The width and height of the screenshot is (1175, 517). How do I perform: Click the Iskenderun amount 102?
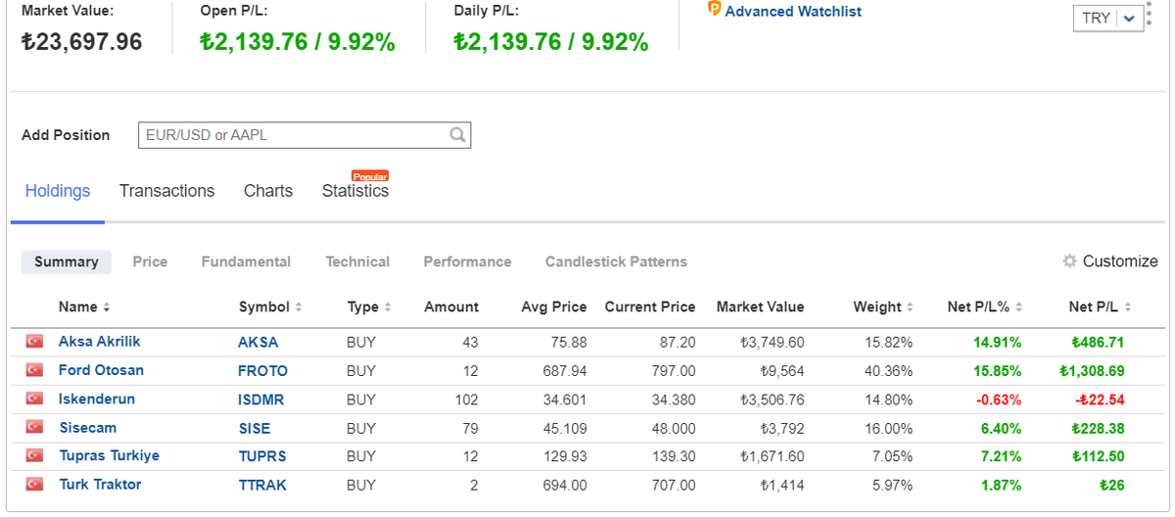pyautogui.click(x=466, y=399)
